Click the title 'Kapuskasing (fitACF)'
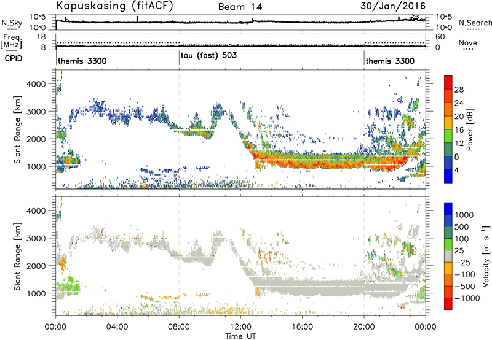 (114, 6)
